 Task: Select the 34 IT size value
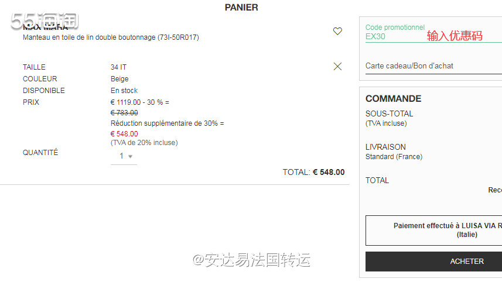[x=118, y=67]
